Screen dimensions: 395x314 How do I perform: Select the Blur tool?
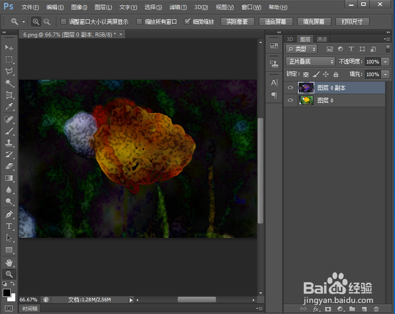[x=9, y=190]
